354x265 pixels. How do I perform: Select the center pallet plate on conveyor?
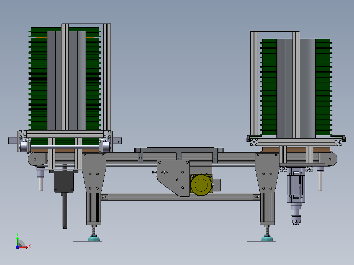[179, 150]
